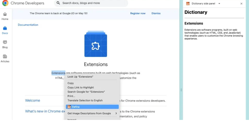Screen dimensions: 249x123
Task: Click Register now in the banner
Action: click(138, 13)
